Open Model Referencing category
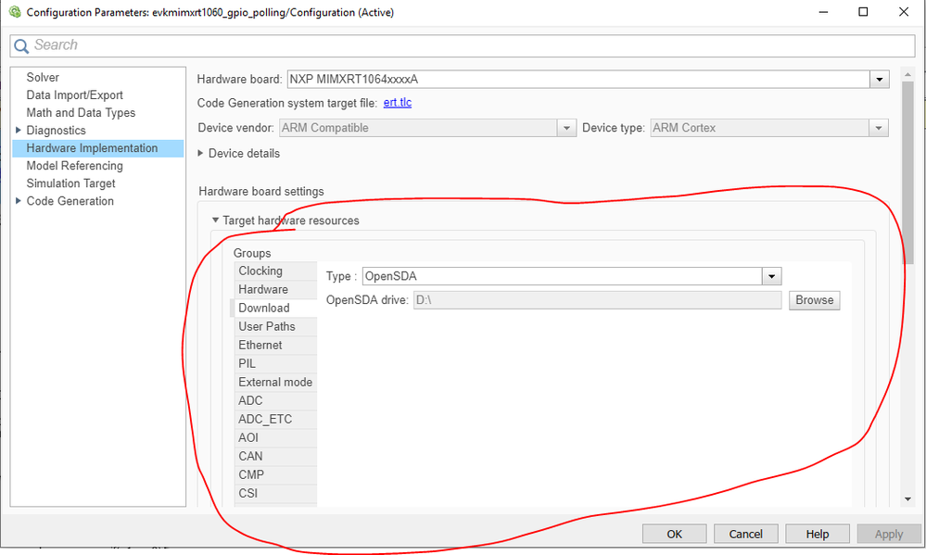Screen dimensions: 926x555 coord(74,166)
